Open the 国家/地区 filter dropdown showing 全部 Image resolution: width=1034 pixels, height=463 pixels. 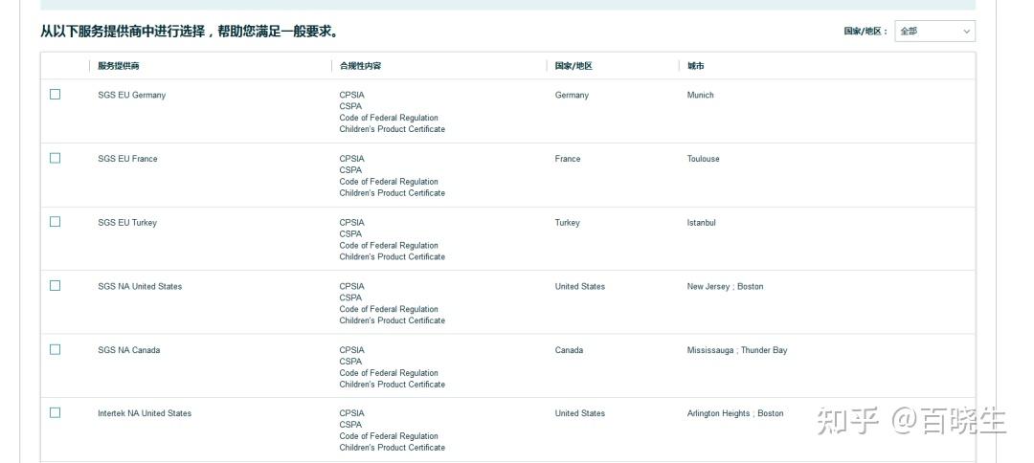click(934, 31)
